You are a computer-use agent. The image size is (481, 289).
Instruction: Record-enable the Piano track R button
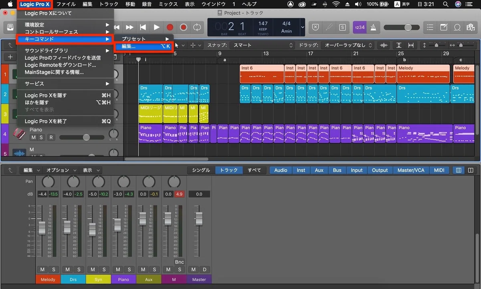click(x=51, y=137)
